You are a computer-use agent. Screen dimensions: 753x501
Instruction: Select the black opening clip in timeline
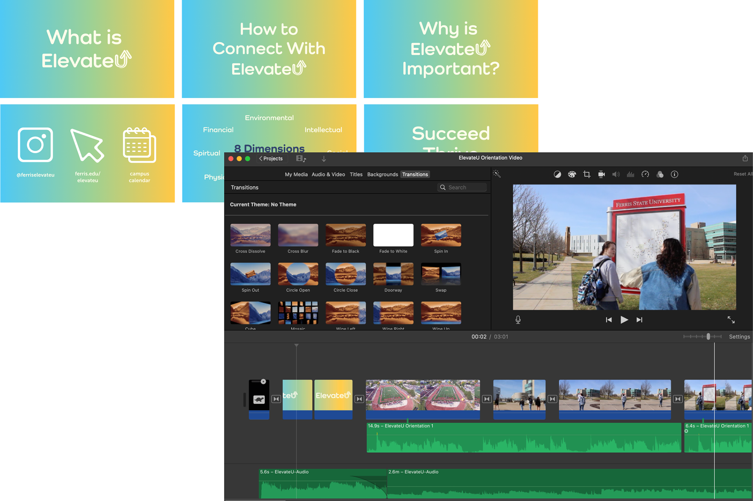coord(259,399)
